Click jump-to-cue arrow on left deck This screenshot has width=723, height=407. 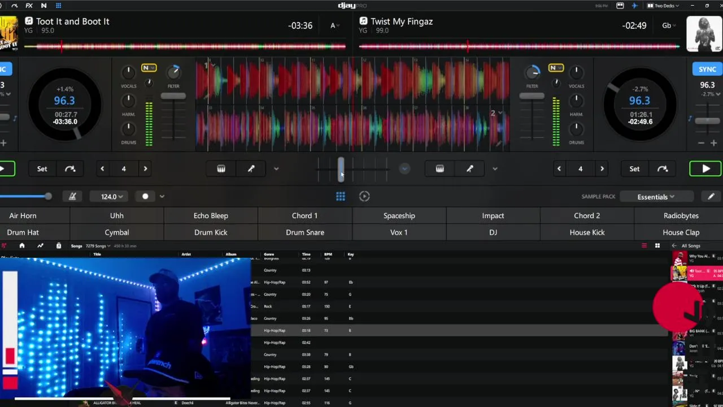click(x=70, y=168)
